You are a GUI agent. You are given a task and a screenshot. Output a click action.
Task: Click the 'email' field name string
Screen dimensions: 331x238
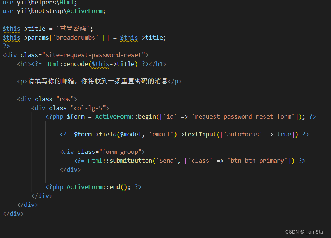[x=161, y=135]
